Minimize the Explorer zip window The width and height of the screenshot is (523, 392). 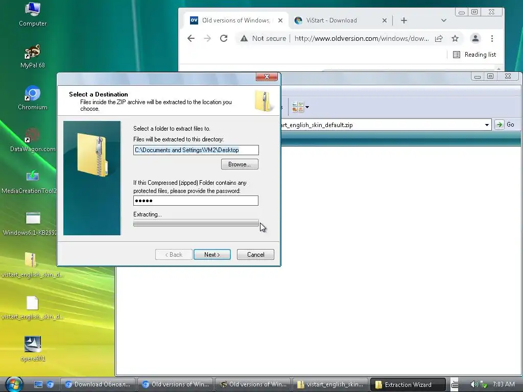pyautogui.click(x=478, y=77)
